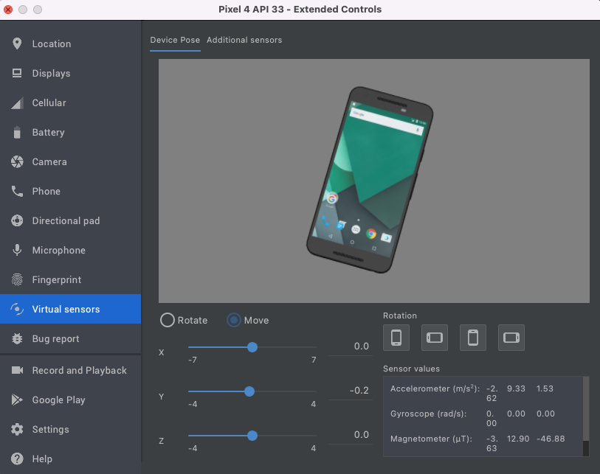600x474 pixels.
Task: Select the Move radio button
Action: [234, 320]
